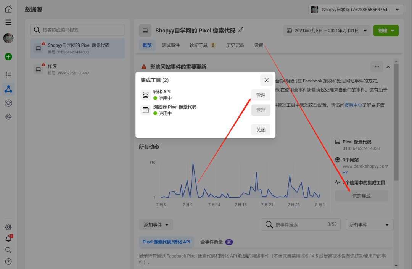This screenshot has width=412, height=269.
Task: Open the user profile avatar in sidebar
Action: coord(8,38)
